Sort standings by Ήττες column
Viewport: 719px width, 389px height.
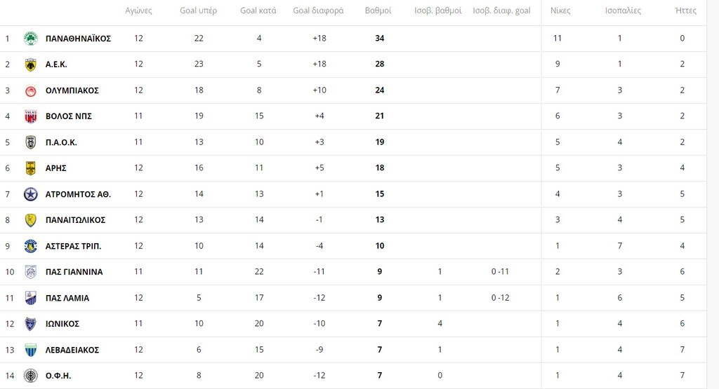(x=685, y=11)
